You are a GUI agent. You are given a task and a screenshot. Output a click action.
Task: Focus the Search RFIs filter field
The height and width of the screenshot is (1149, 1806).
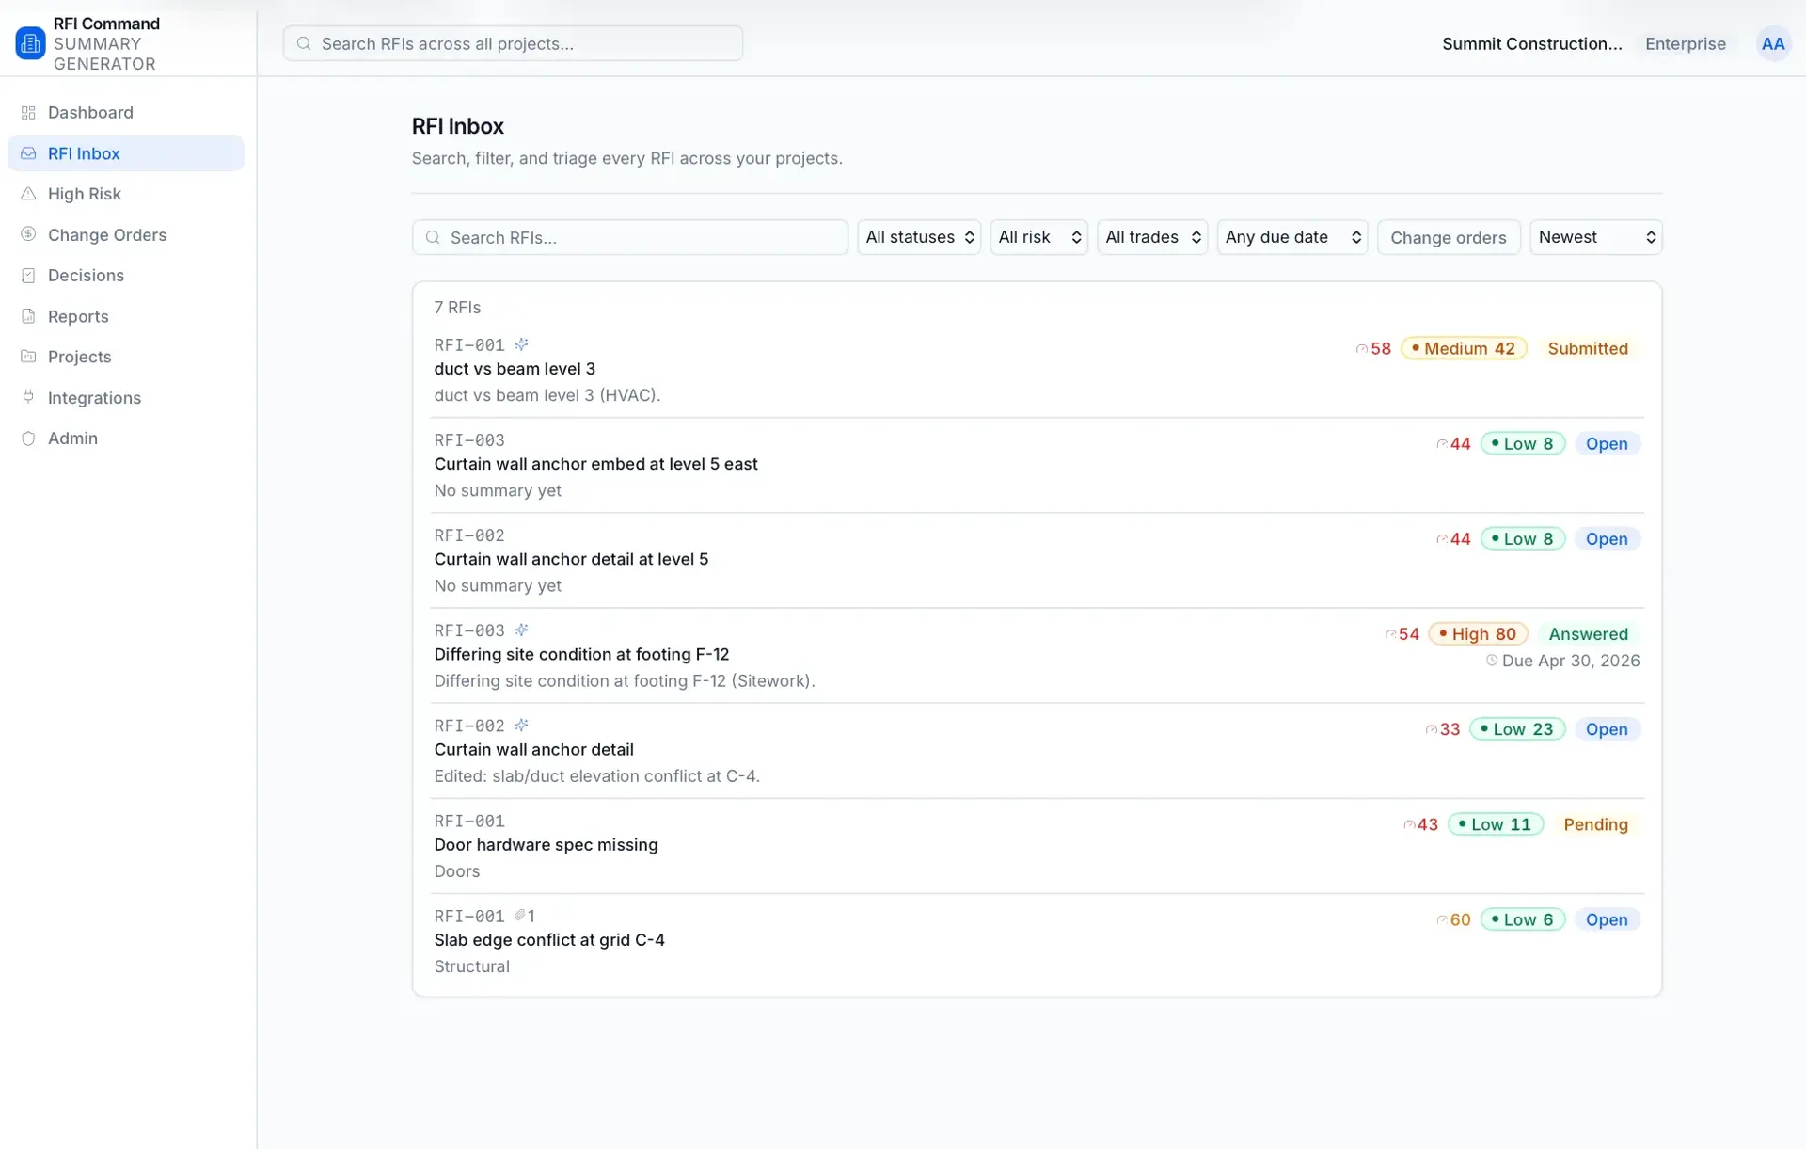pyautogui.click(x=630, y=237)
